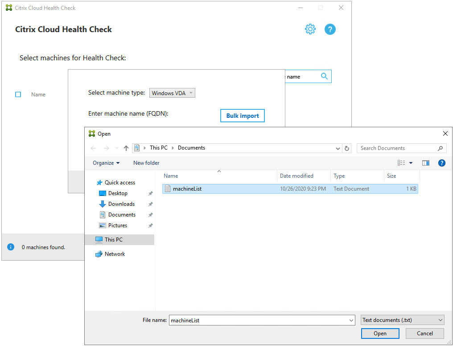The width and height of the screenshot is (453, 346).
Task: Open the Windows VDA machine type dropdown
Action: coord(172,93)
